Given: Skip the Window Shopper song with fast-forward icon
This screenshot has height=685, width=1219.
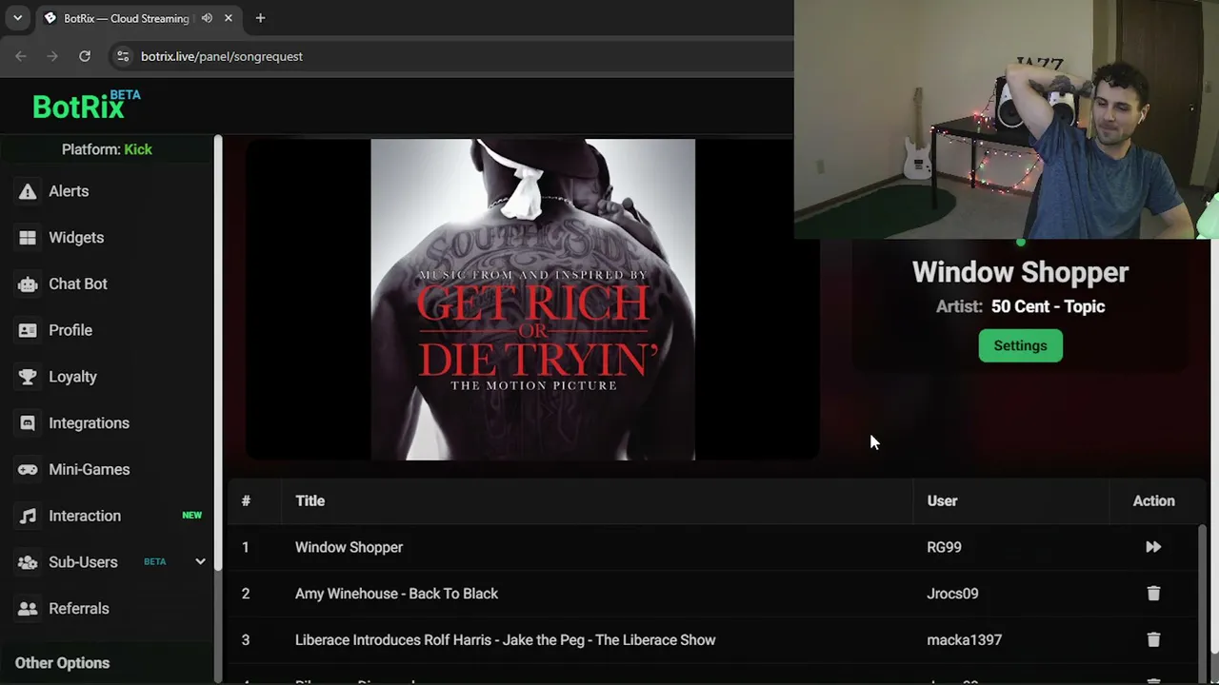Looking at the screenshot, I should (1153, 547).
